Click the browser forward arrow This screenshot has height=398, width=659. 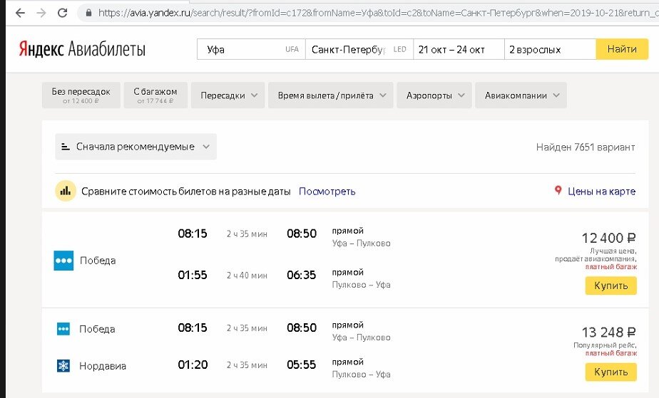[x=41, y=13]
